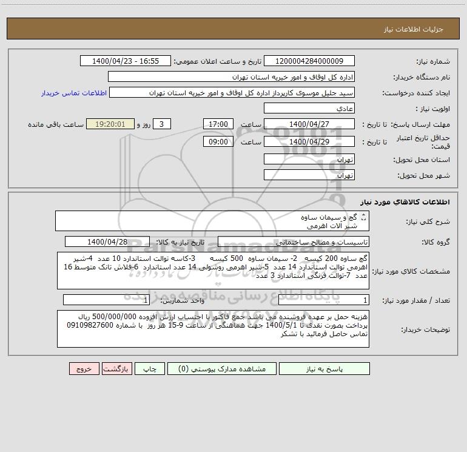Viewport: 467px width, 452px height.
Task: Click the پاسخ به نیاز button
Action: [x=324, y=369]
